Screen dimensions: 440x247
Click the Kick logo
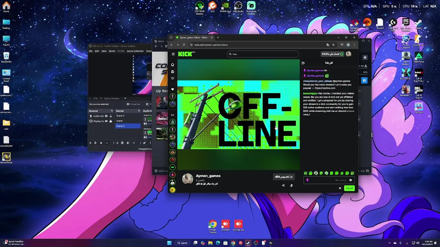click(186, 54)
